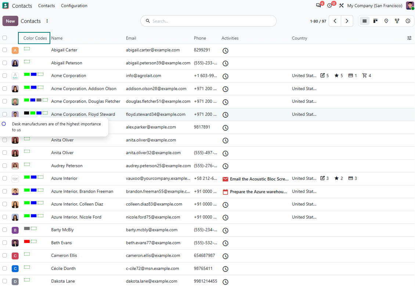Switch to map view
Viewport: 415px width, 286px height.
(386, 21)
